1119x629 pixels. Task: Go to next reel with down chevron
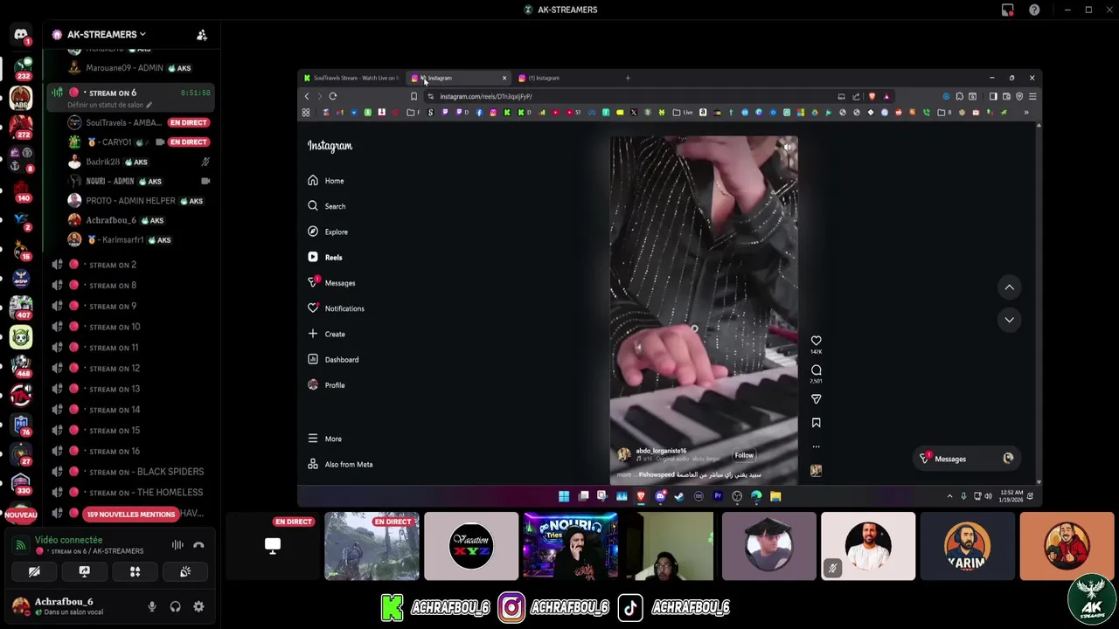(x=1009, y=320)
